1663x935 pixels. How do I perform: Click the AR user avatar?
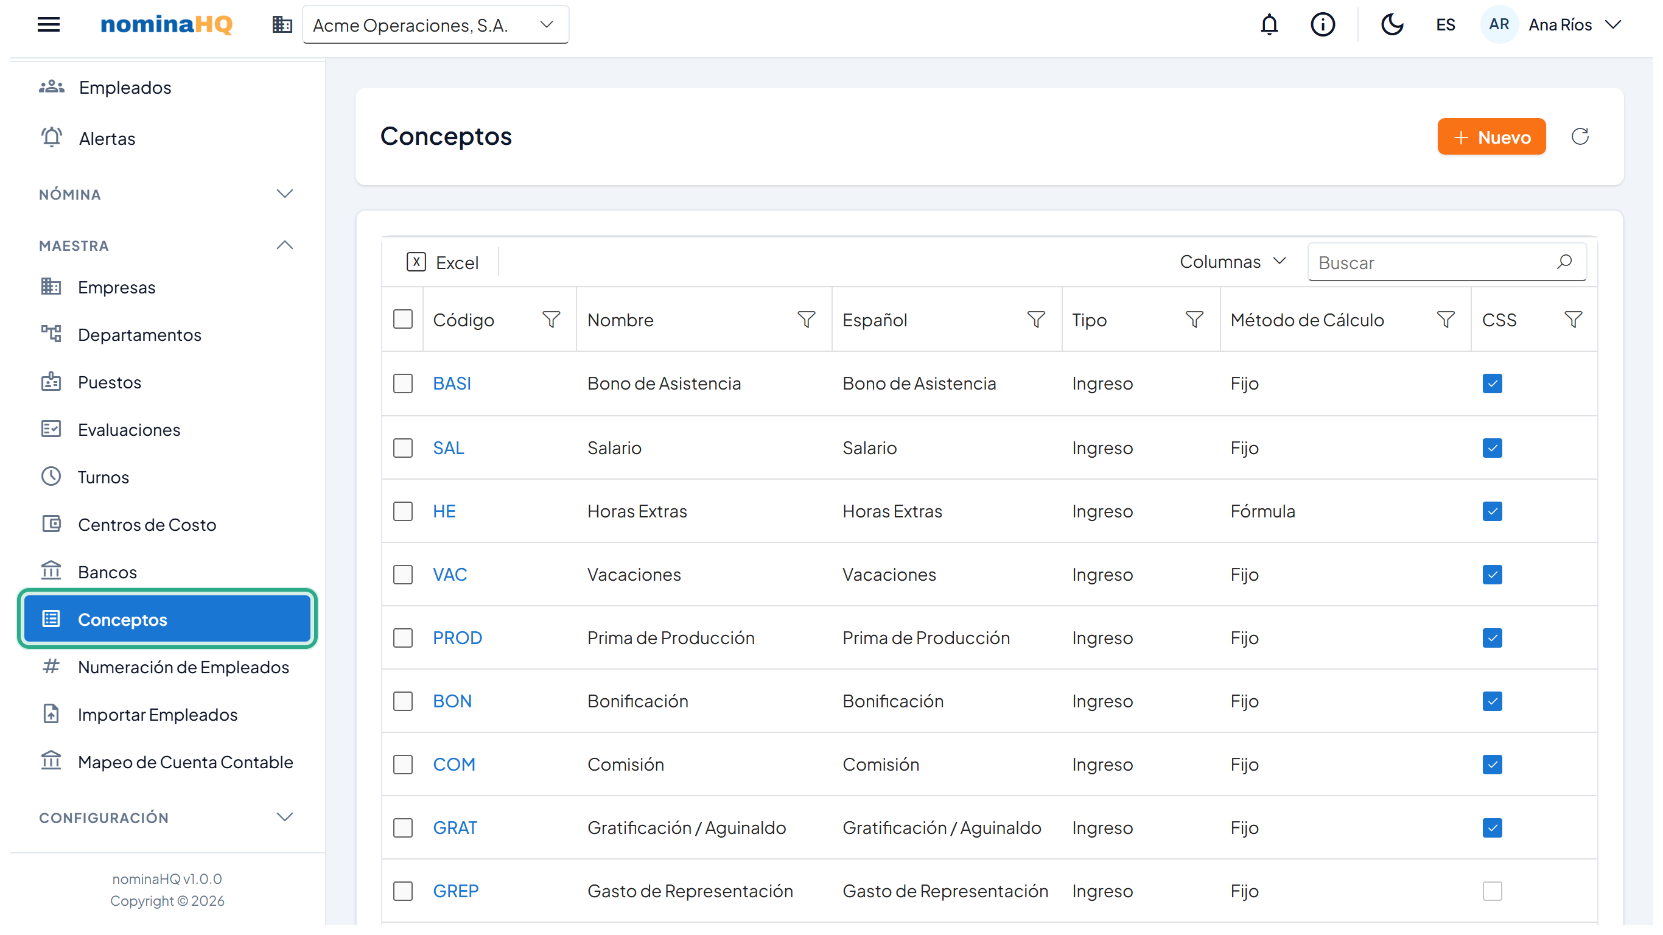coord(1499,24)
